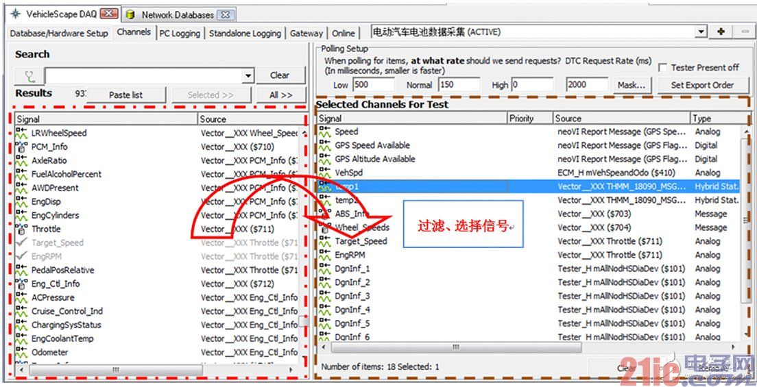Click the EngCylinders signal icon

[21, 215]
